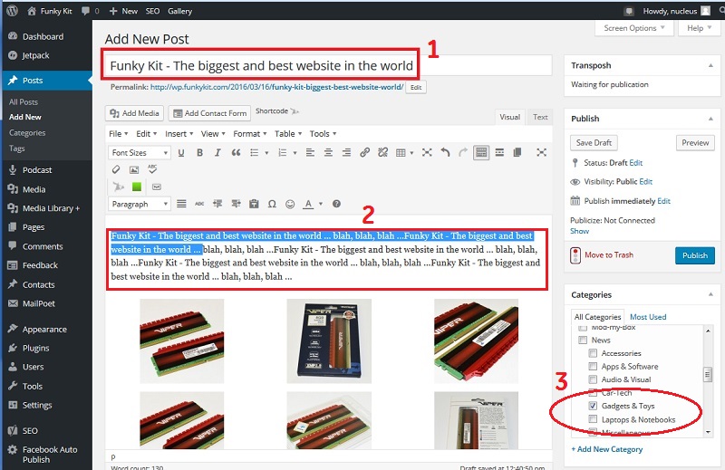Collapse the Transposh box
The height and width of the screenshot is (470, 725).
(x=710, y=65)
